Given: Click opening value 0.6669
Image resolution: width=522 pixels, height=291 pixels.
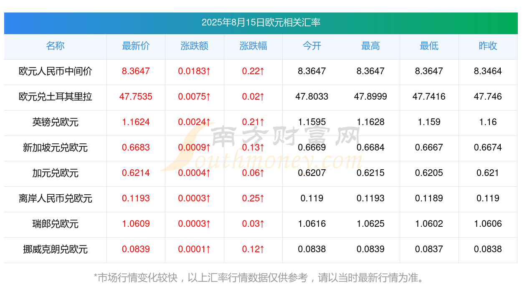Looking at the screenshot, I should pyautogui.click(x=312, y=148).
